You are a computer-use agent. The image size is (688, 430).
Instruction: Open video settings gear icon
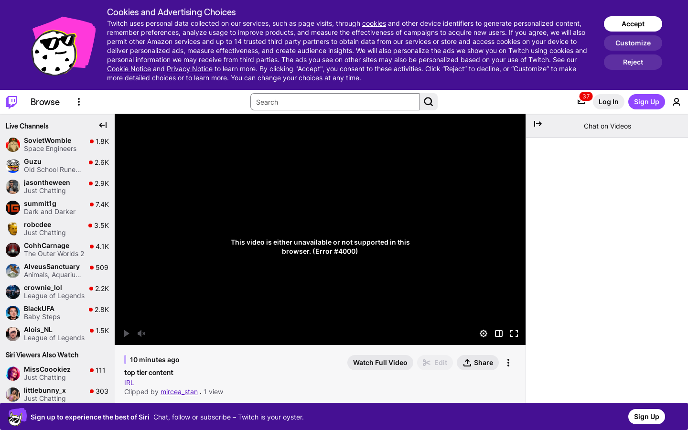(x=484, y=333)
